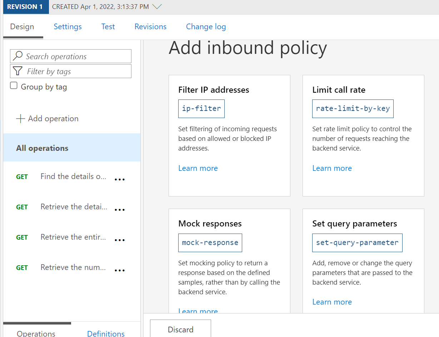Open ellipsis menu for Retrieve the num operation

pos(119,270)
